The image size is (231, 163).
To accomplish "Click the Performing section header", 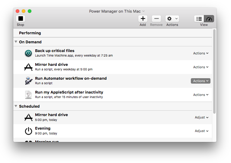I will 113,33.
